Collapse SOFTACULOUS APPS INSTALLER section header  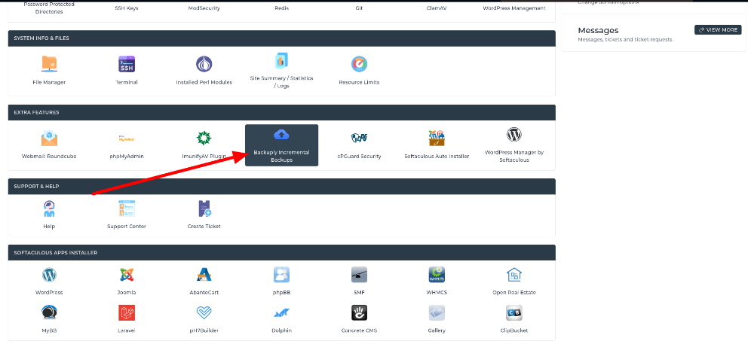point(281,252)
